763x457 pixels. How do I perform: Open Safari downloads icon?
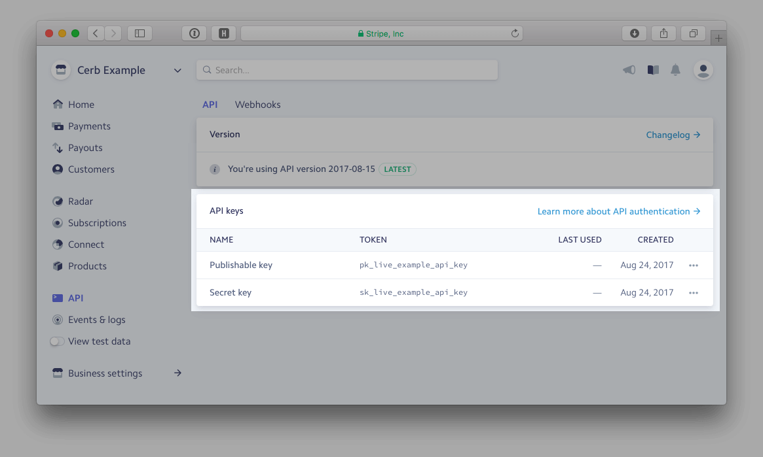634,33
